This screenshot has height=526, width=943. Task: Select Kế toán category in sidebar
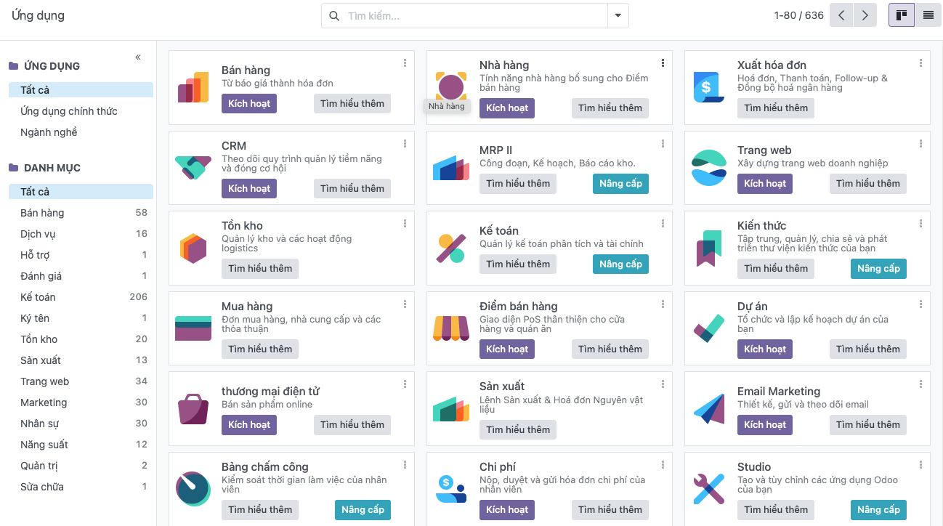click(38, 297)
